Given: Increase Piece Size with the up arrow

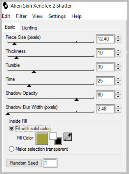Looking at the screenshot, I should coord(118,37).
